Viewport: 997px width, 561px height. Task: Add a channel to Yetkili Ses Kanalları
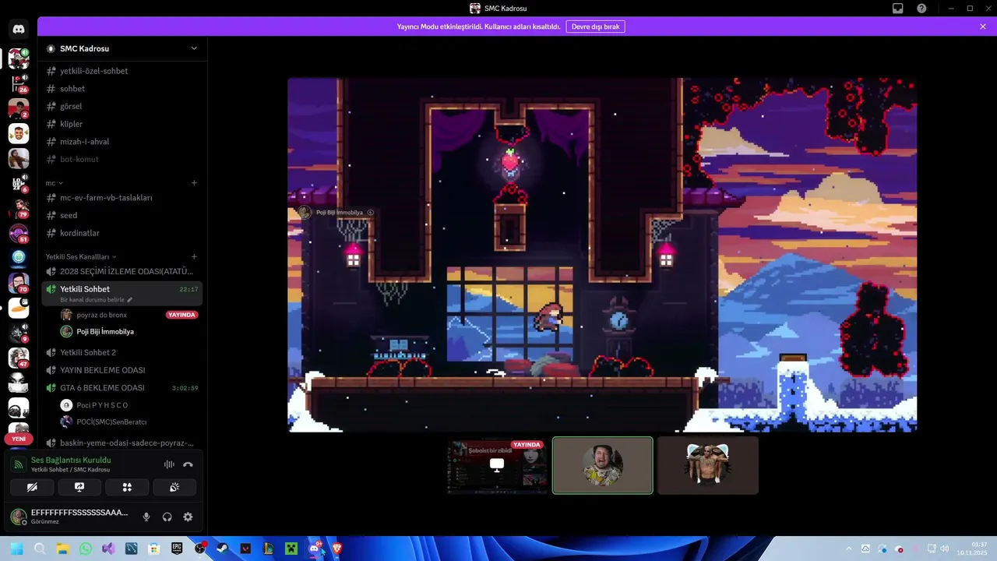click(x=194, y=256)
